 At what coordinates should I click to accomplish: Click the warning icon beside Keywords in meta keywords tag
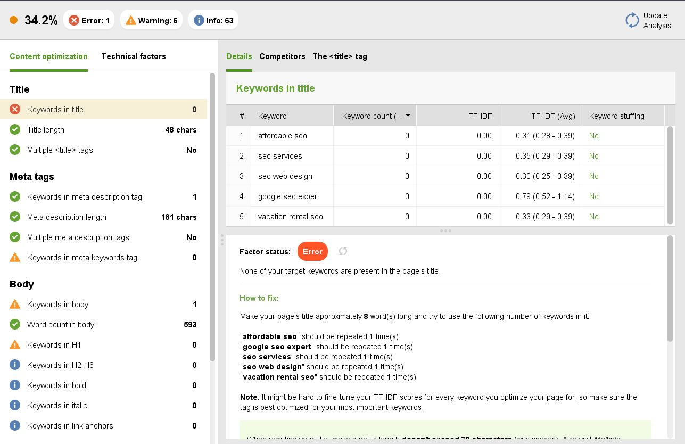click(x=15, y=257)
